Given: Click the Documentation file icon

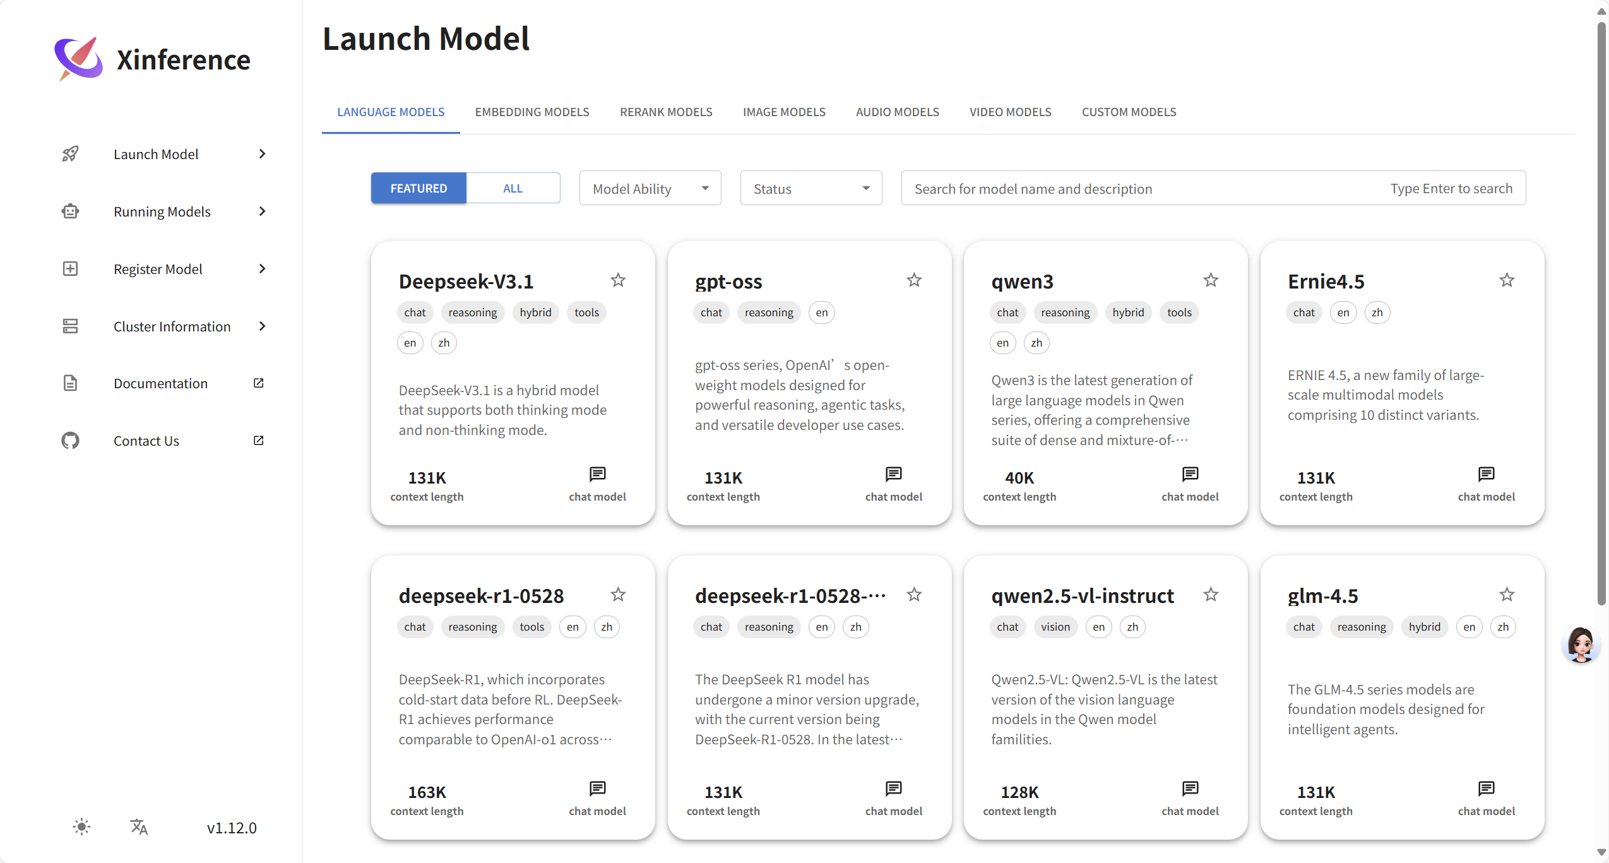Looking at the screenshot, I should (x=70, y=383).
